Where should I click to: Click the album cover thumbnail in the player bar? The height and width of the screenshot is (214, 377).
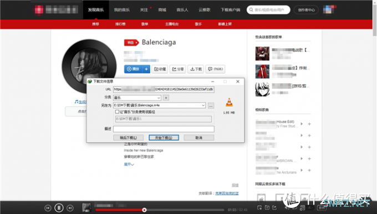[86, 207]
